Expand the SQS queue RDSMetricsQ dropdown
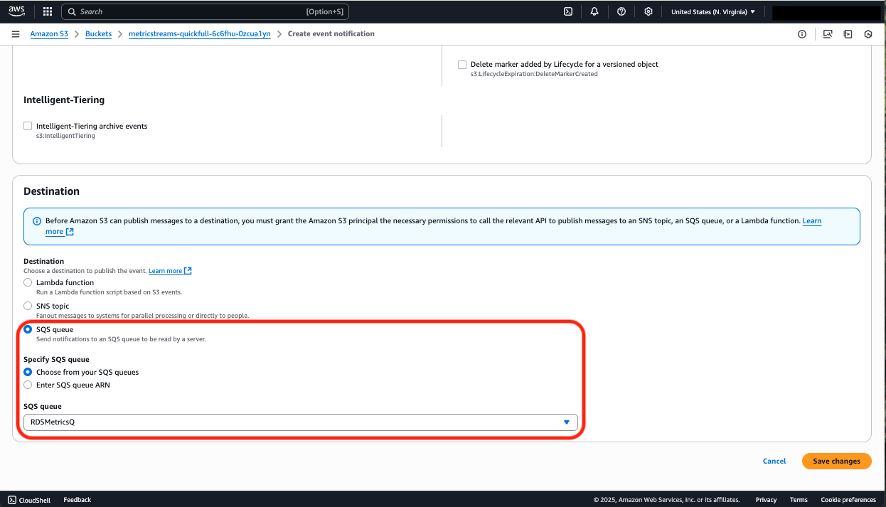This screenshot has height=507, width=886. (x=300, y=422)
